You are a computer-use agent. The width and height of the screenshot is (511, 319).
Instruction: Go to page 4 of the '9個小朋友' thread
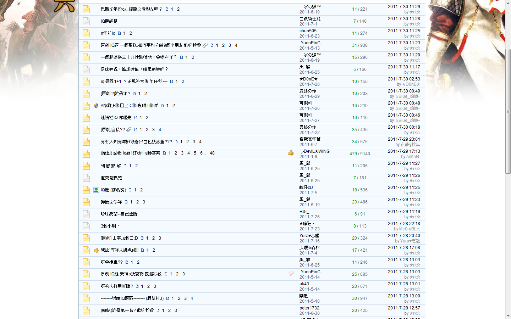[236, 45]
